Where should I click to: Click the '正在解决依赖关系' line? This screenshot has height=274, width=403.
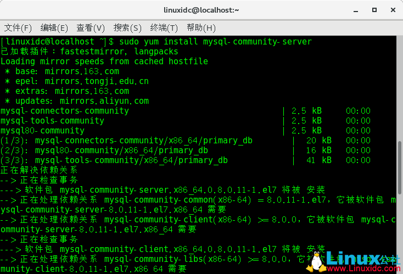point(39,170)
